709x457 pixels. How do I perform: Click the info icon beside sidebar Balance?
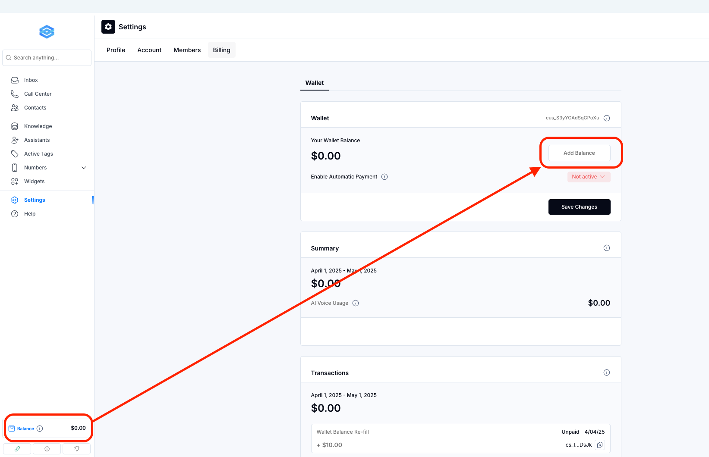pyautogui.click(x=40, y=429)
